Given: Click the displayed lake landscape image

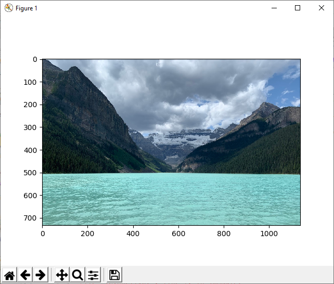Looking at the screenshot, I should point(172,142).
